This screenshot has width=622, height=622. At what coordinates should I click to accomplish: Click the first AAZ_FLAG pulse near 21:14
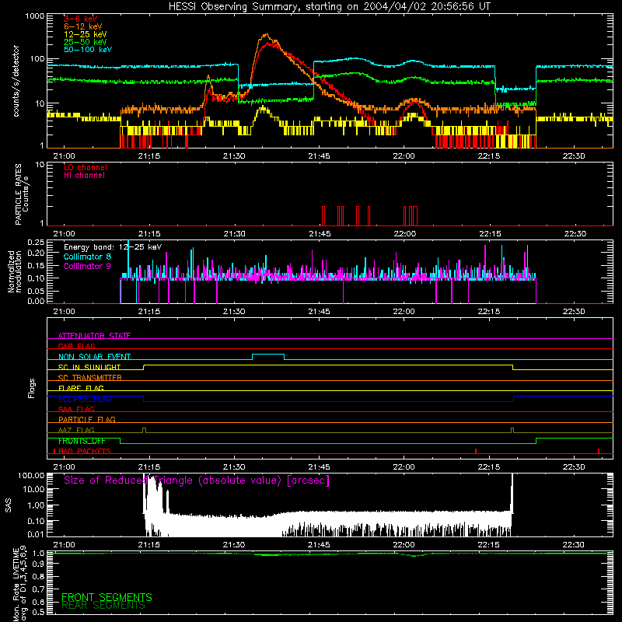144,431
